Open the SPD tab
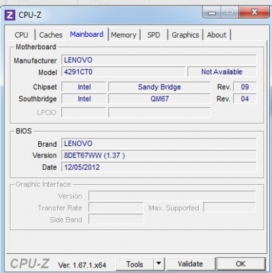 [x=154, y=35]
